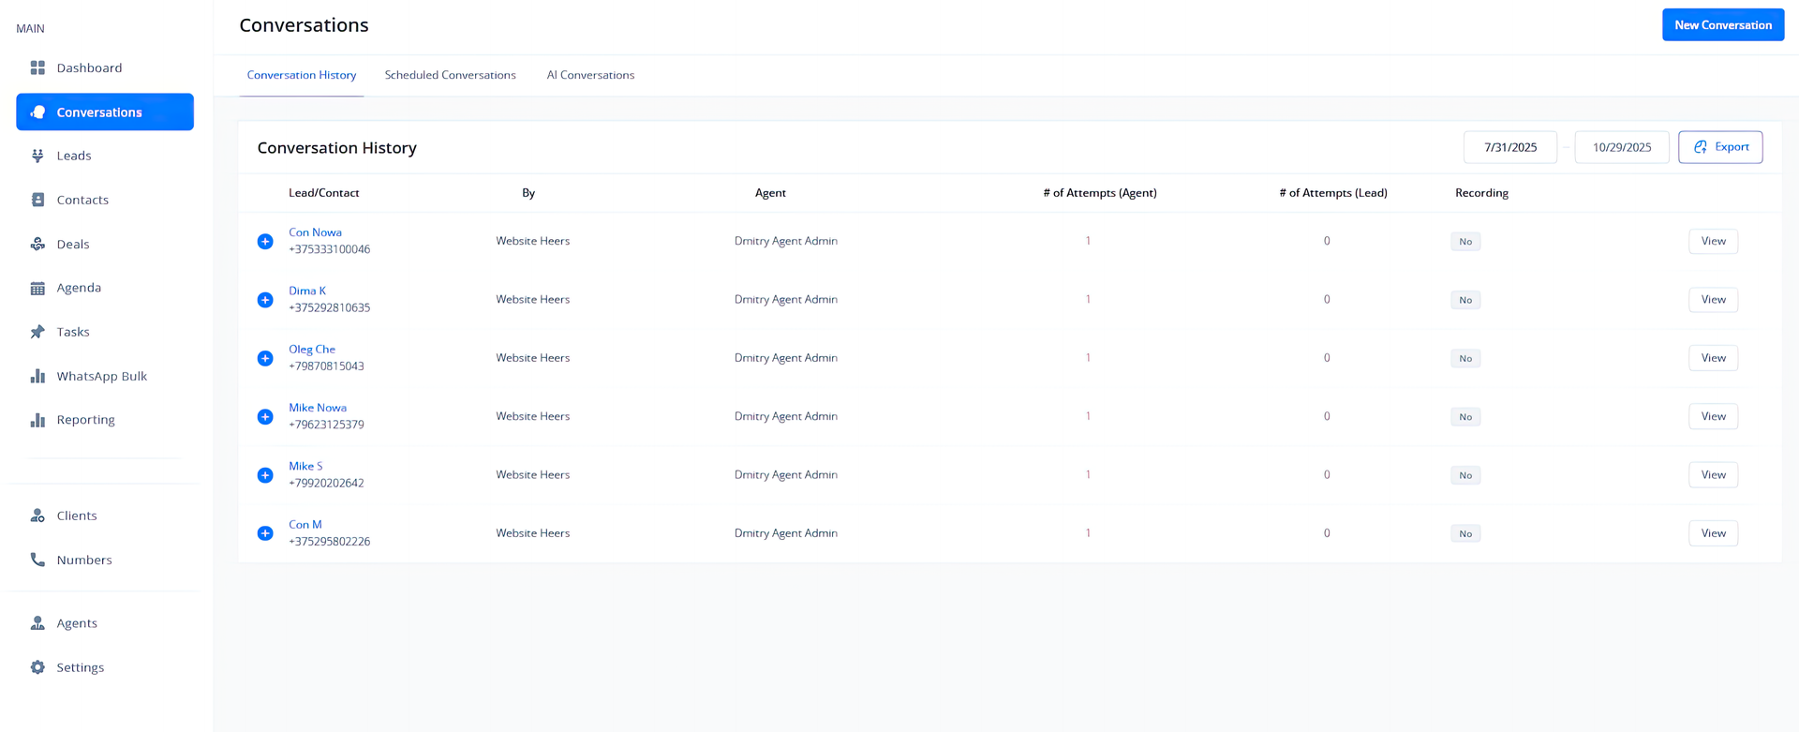Open the Settings gear icon
Image resolution: width=1799 pixels, height=732 pixels.
[x=37, y=667]
